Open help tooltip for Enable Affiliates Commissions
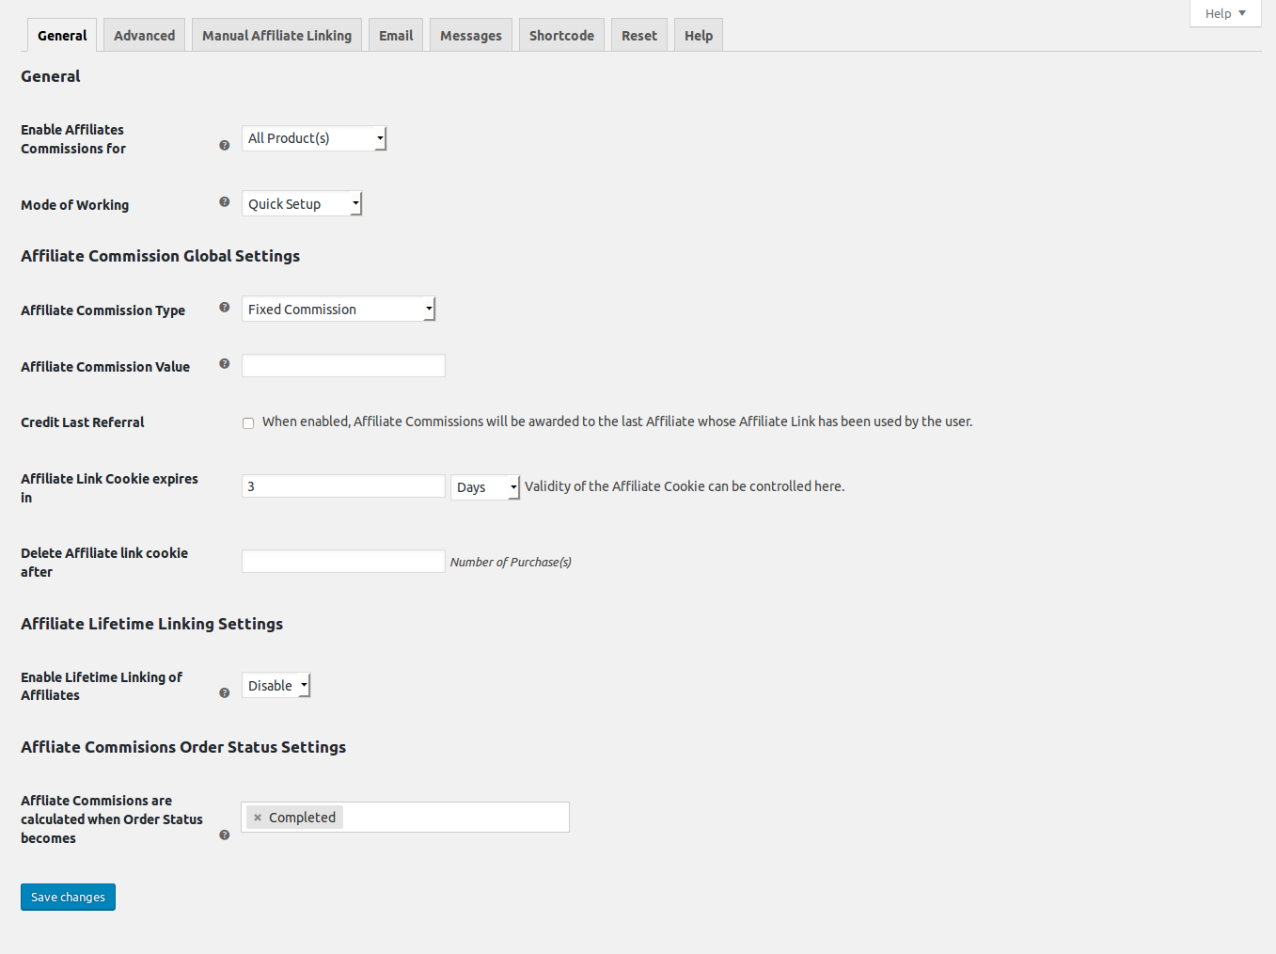 pyautogui.click(x=224, y=145)
